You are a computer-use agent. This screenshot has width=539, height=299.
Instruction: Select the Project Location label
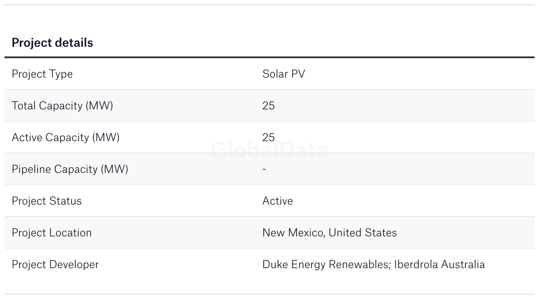(x=52, y=232)
